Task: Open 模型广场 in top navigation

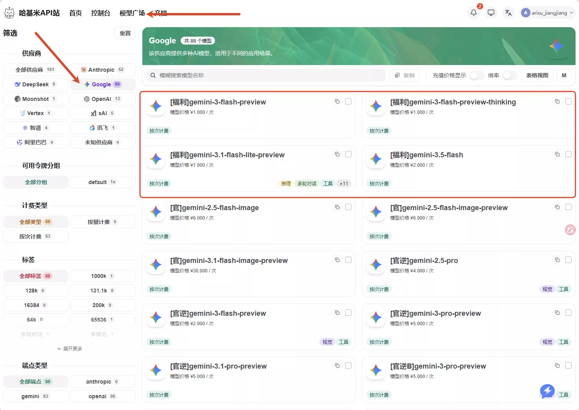Action: pyautogui.click(x=132, y=13)
